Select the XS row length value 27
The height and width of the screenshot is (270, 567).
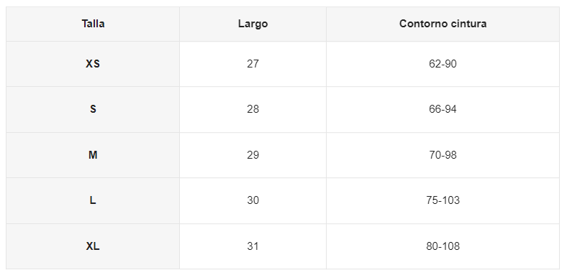253,64
